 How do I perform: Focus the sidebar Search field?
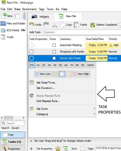pyautogui.click(x=13, y=123)
